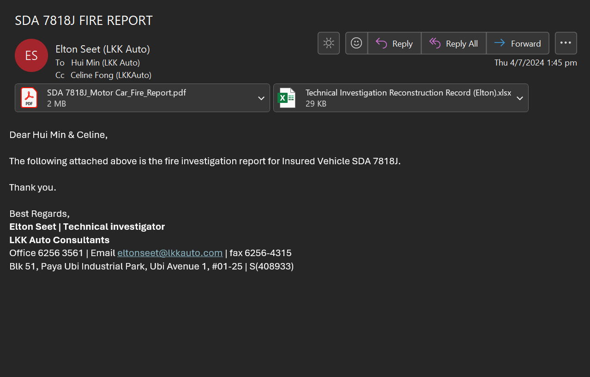Click the Reply All button
Screen dimensions: 590x377
coord(453,43)
